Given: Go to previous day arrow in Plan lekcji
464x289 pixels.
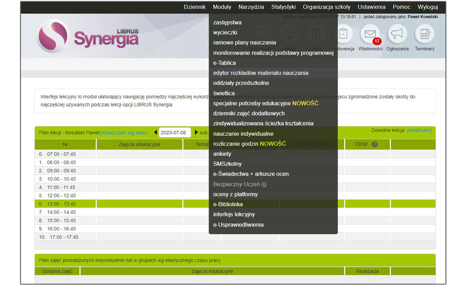Looking at the screenshot, I should click(156, 133).
